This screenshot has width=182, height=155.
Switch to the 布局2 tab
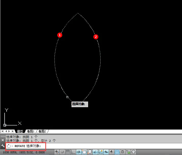[x=42, y=131]
